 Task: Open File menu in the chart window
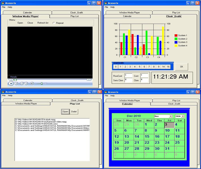tap(106, 7)
